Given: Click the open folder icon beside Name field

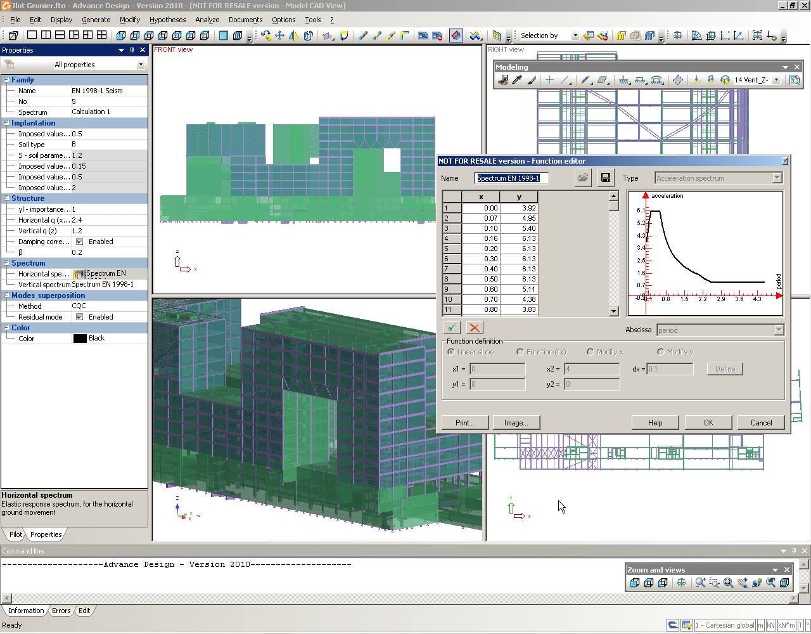Looking at the screenshot, I should pos(583,178).
